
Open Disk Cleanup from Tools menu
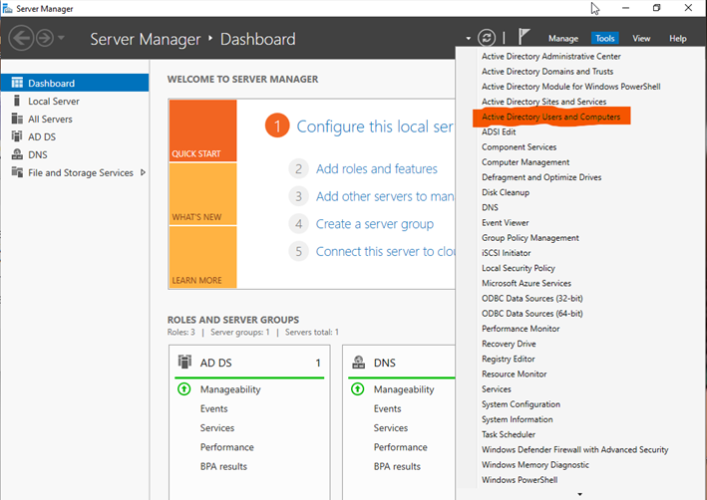506,192
